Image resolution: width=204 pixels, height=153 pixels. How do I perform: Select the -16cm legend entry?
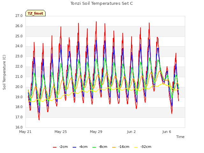(121, 147)
